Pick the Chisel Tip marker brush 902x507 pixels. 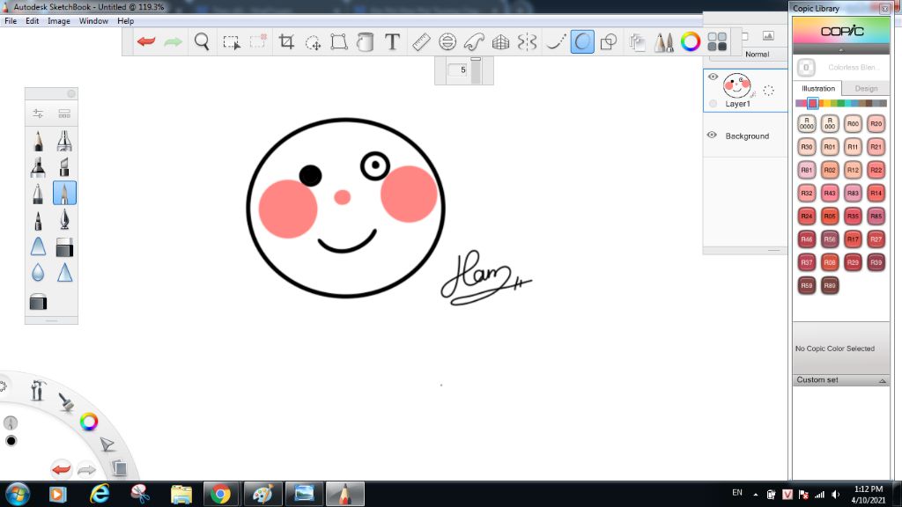tap(64, 166)
